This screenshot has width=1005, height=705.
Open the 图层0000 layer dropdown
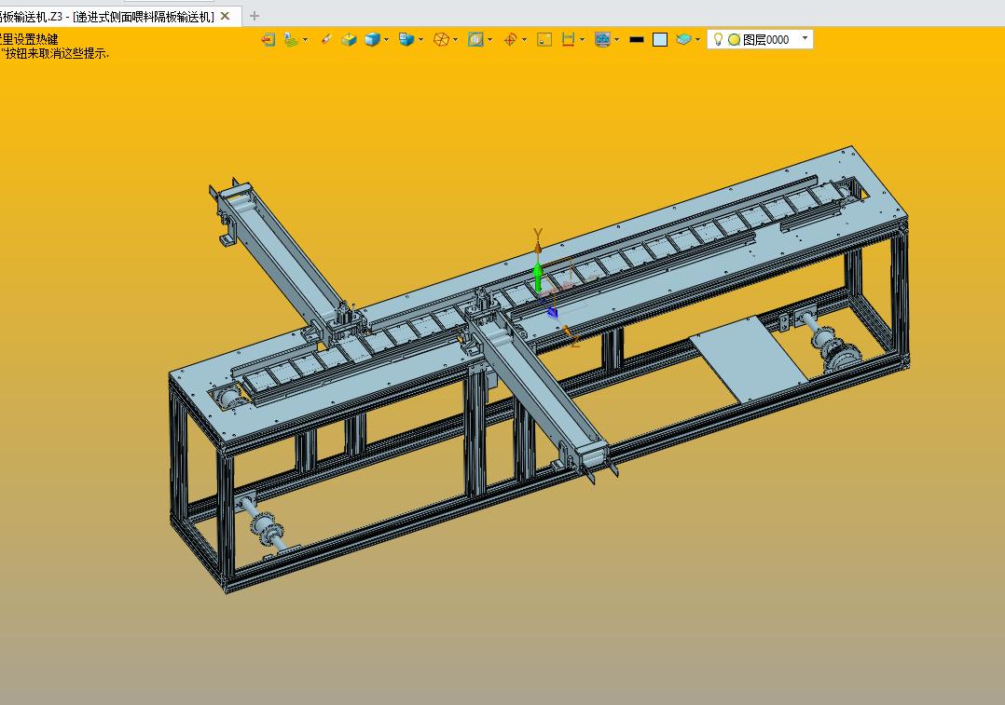tap(805, 39)
